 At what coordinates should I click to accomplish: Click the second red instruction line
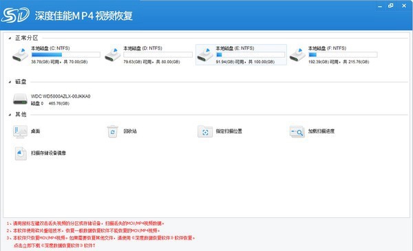(x=83, y=231)
